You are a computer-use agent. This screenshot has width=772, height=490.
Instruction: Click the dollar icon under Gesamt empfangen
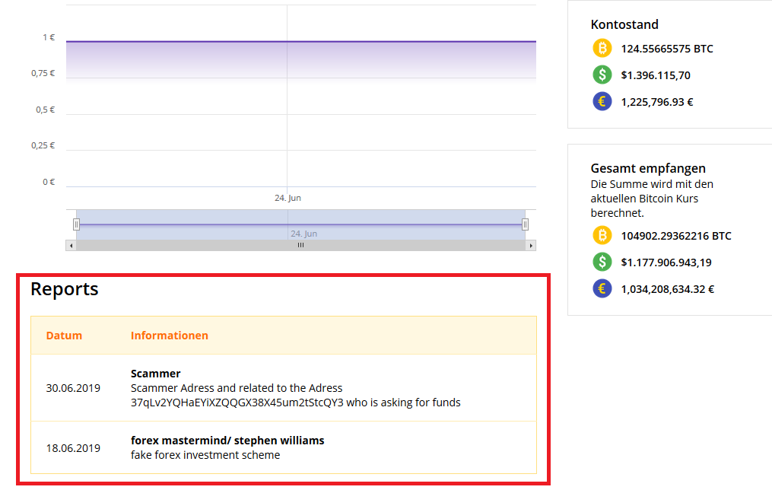(602, 262)
